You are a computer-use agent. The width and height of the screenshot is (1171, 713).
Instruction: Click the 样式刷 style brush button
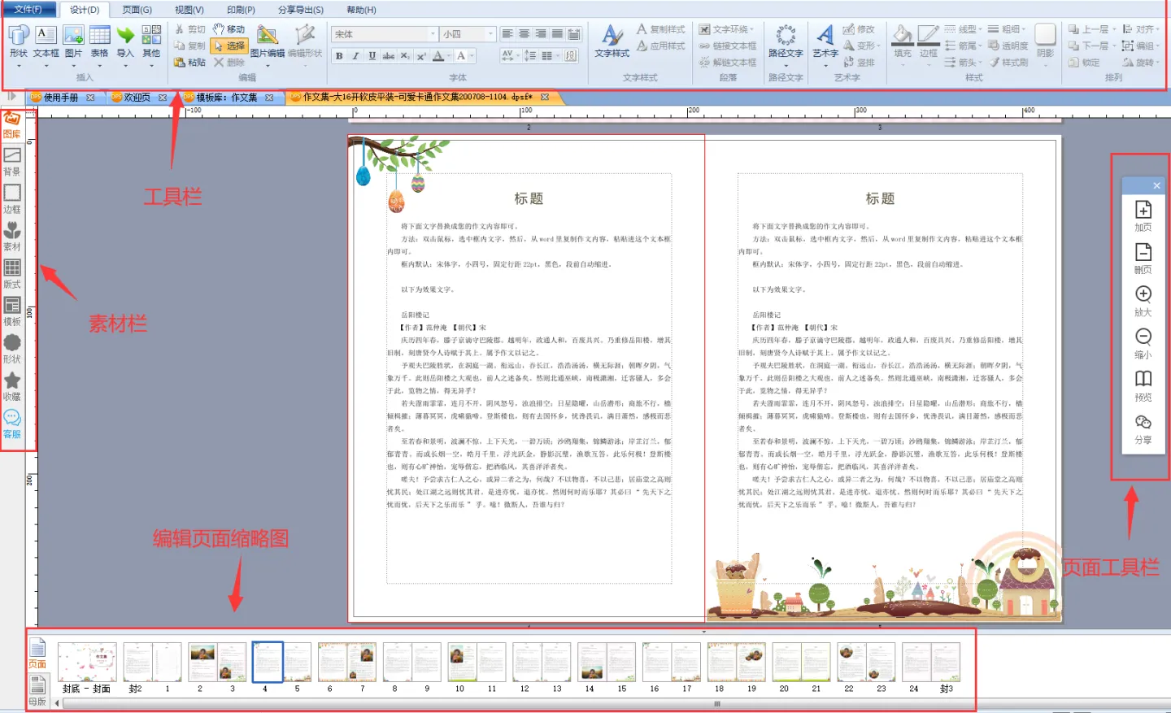point(1009,63)
